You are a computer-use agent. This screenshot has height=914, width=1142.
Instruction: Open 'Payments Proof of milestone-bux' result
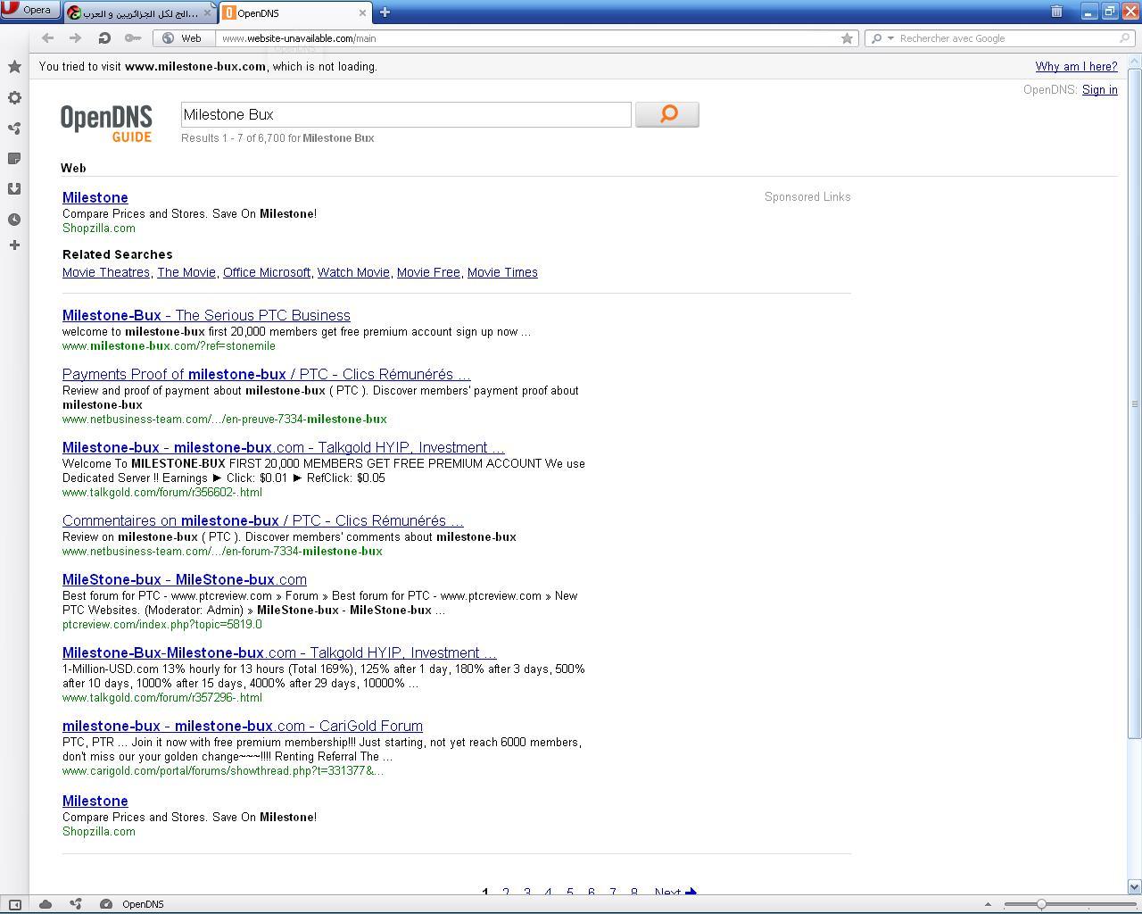267,374
